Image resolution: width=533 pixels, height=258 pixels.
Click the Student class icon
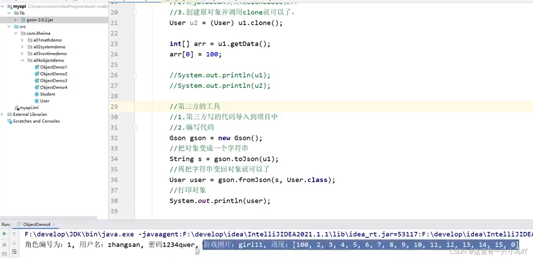(37, 94)
